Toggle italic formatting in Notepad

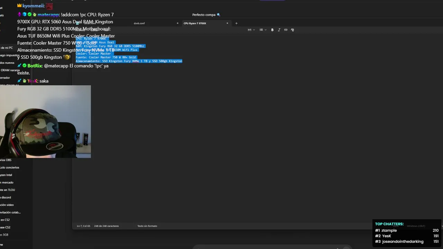279,30
